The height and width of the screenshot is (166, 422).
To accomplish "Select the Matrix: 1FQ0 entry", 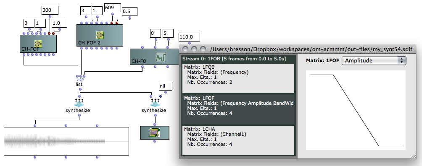I will tap(238, 78).
